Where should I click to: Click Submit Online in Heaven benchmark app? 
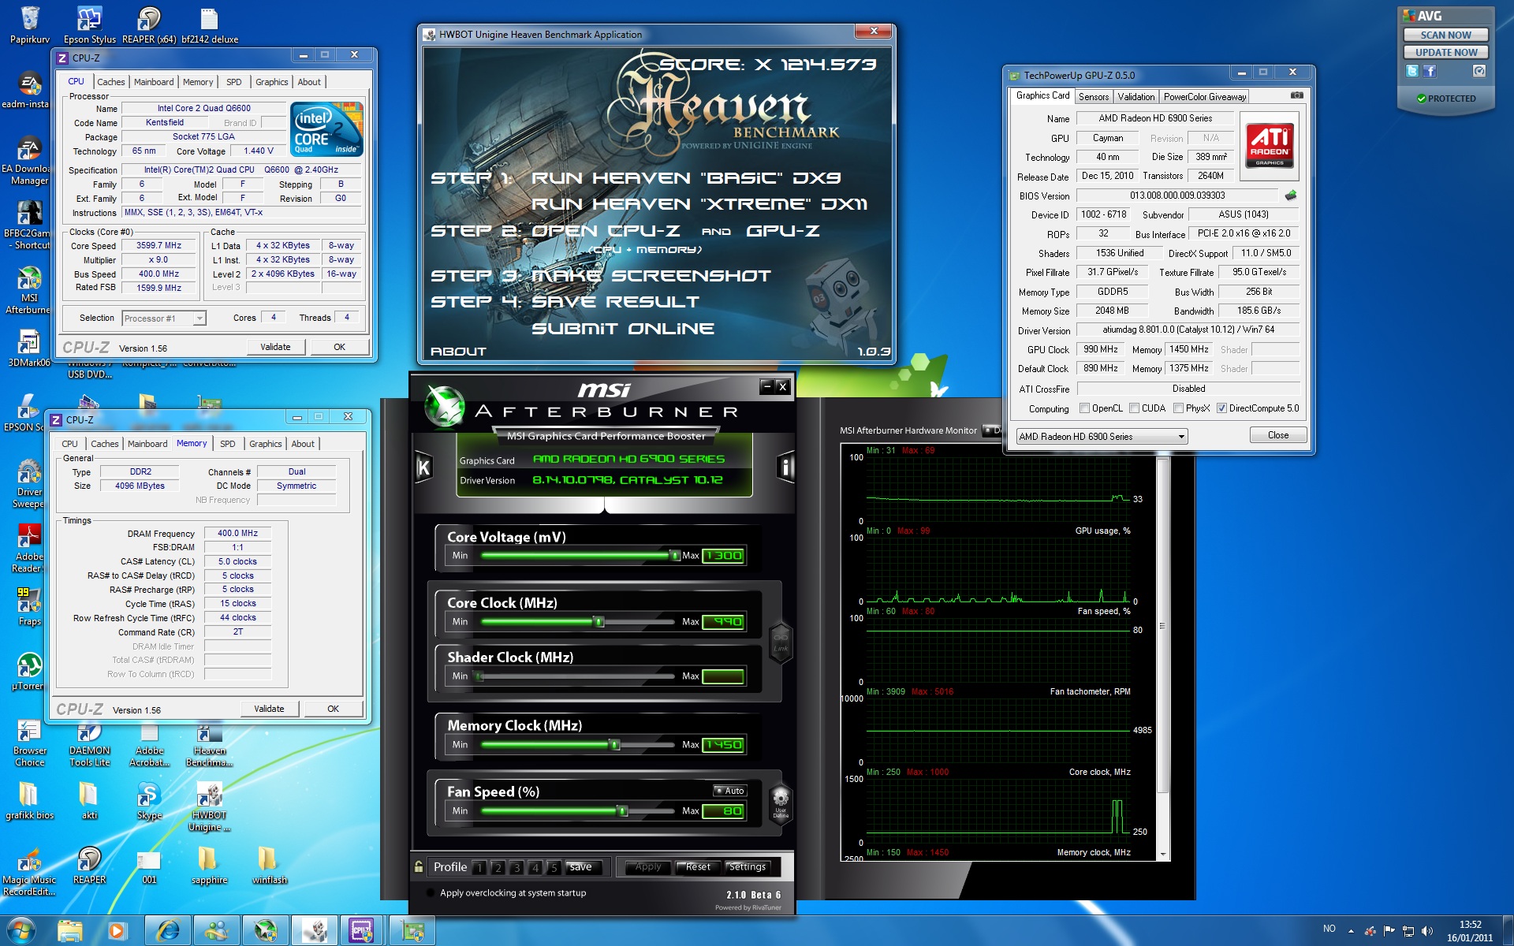pos(623,328)
